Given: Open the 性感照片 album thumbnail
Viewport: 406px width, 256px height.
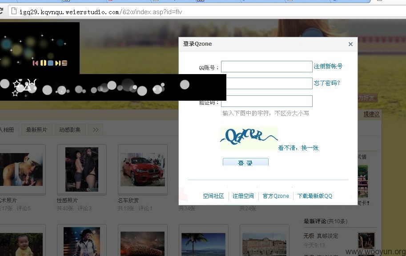Looking at the screenshot, I should click(82, 169).
